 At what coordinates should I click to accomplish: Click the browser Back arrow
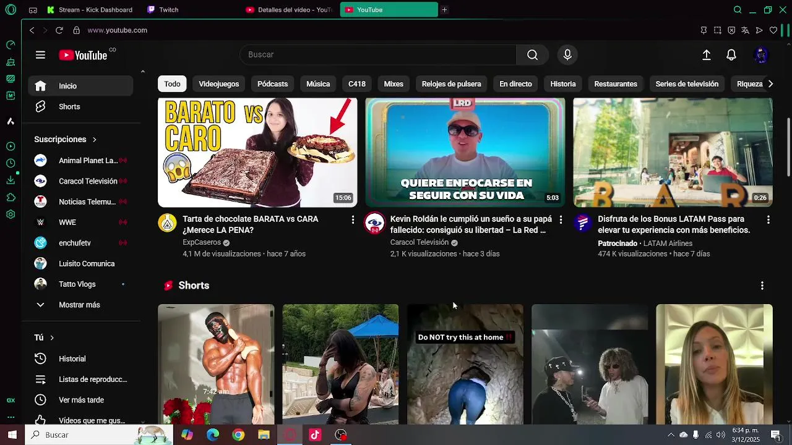click(x=32, y=30)
